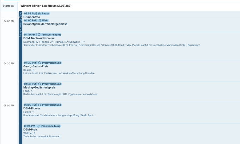The height and width of the screenshot is (144, 240).
Task: Click authors Dollmann, Frenck, Pathak, Schwarz
Action: tap(54, 42)
